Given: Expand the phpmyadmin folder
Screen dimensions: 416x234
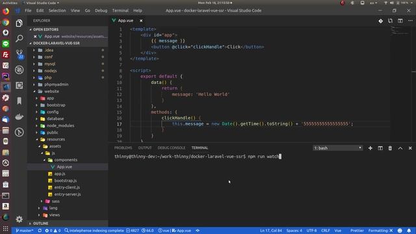Looking at the screenshot, I should pos(56,84).
